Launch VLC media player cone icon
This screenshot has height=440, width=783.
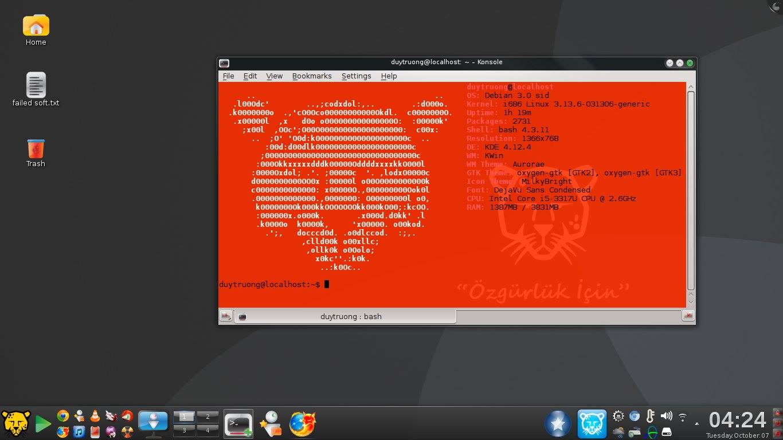(95, 416)
